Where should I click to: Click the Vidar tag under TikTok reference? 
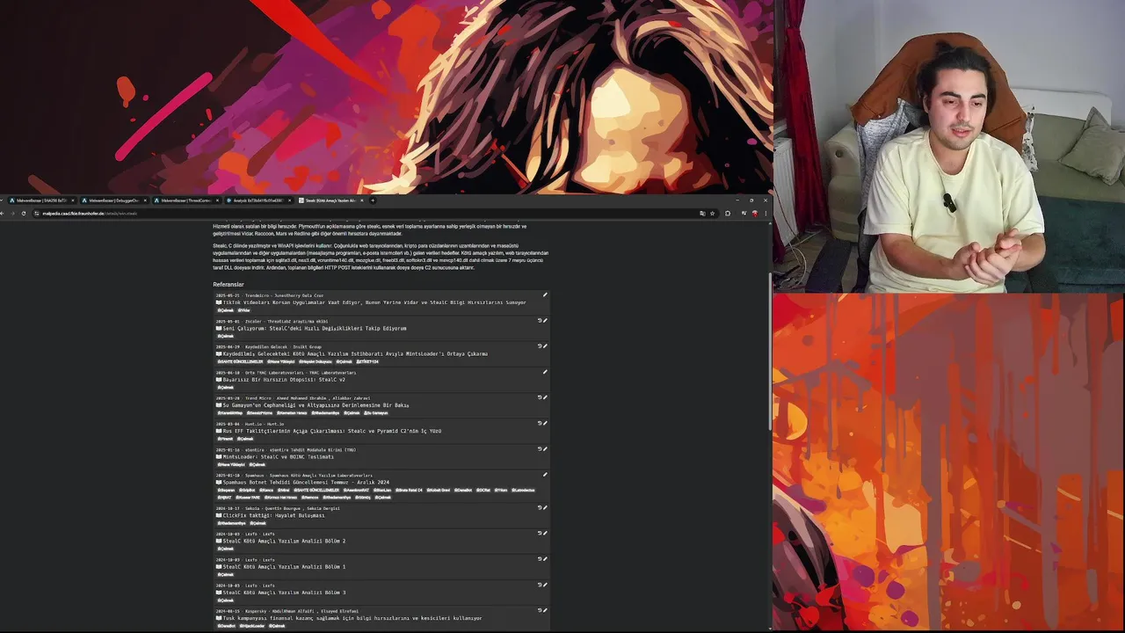pos(244,310)
